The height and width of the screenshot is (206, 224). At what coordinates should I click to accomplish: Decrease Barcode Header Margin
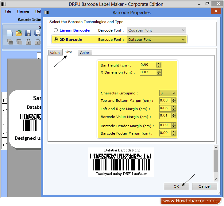174,127
